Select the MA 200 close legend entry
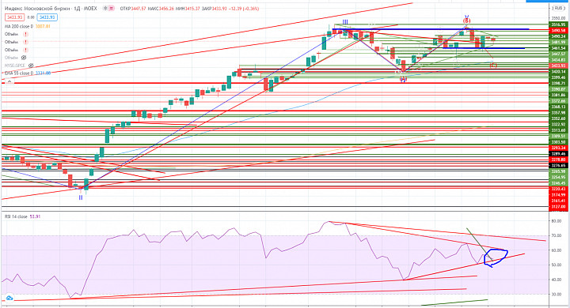570x308 pixels. click(x=19, y=27)
